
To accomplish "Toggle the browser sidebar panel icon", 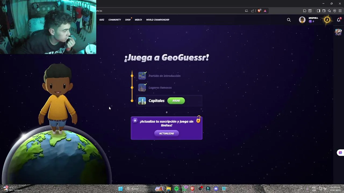I will tap(318, 11).
